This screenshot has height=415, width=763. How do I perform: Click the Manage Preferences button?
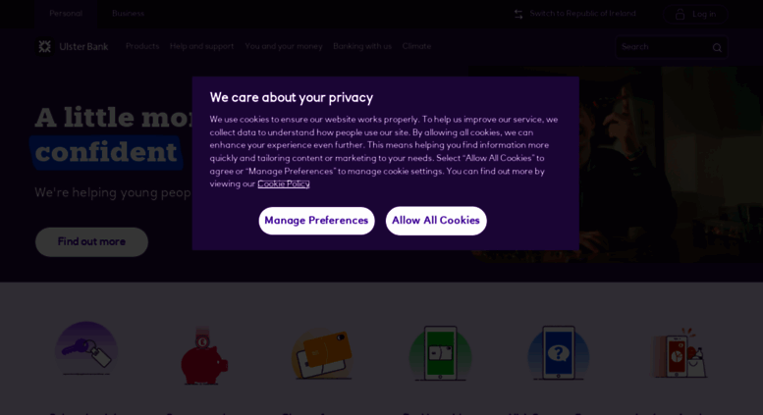pyautogui.click(x=316, y=221)
